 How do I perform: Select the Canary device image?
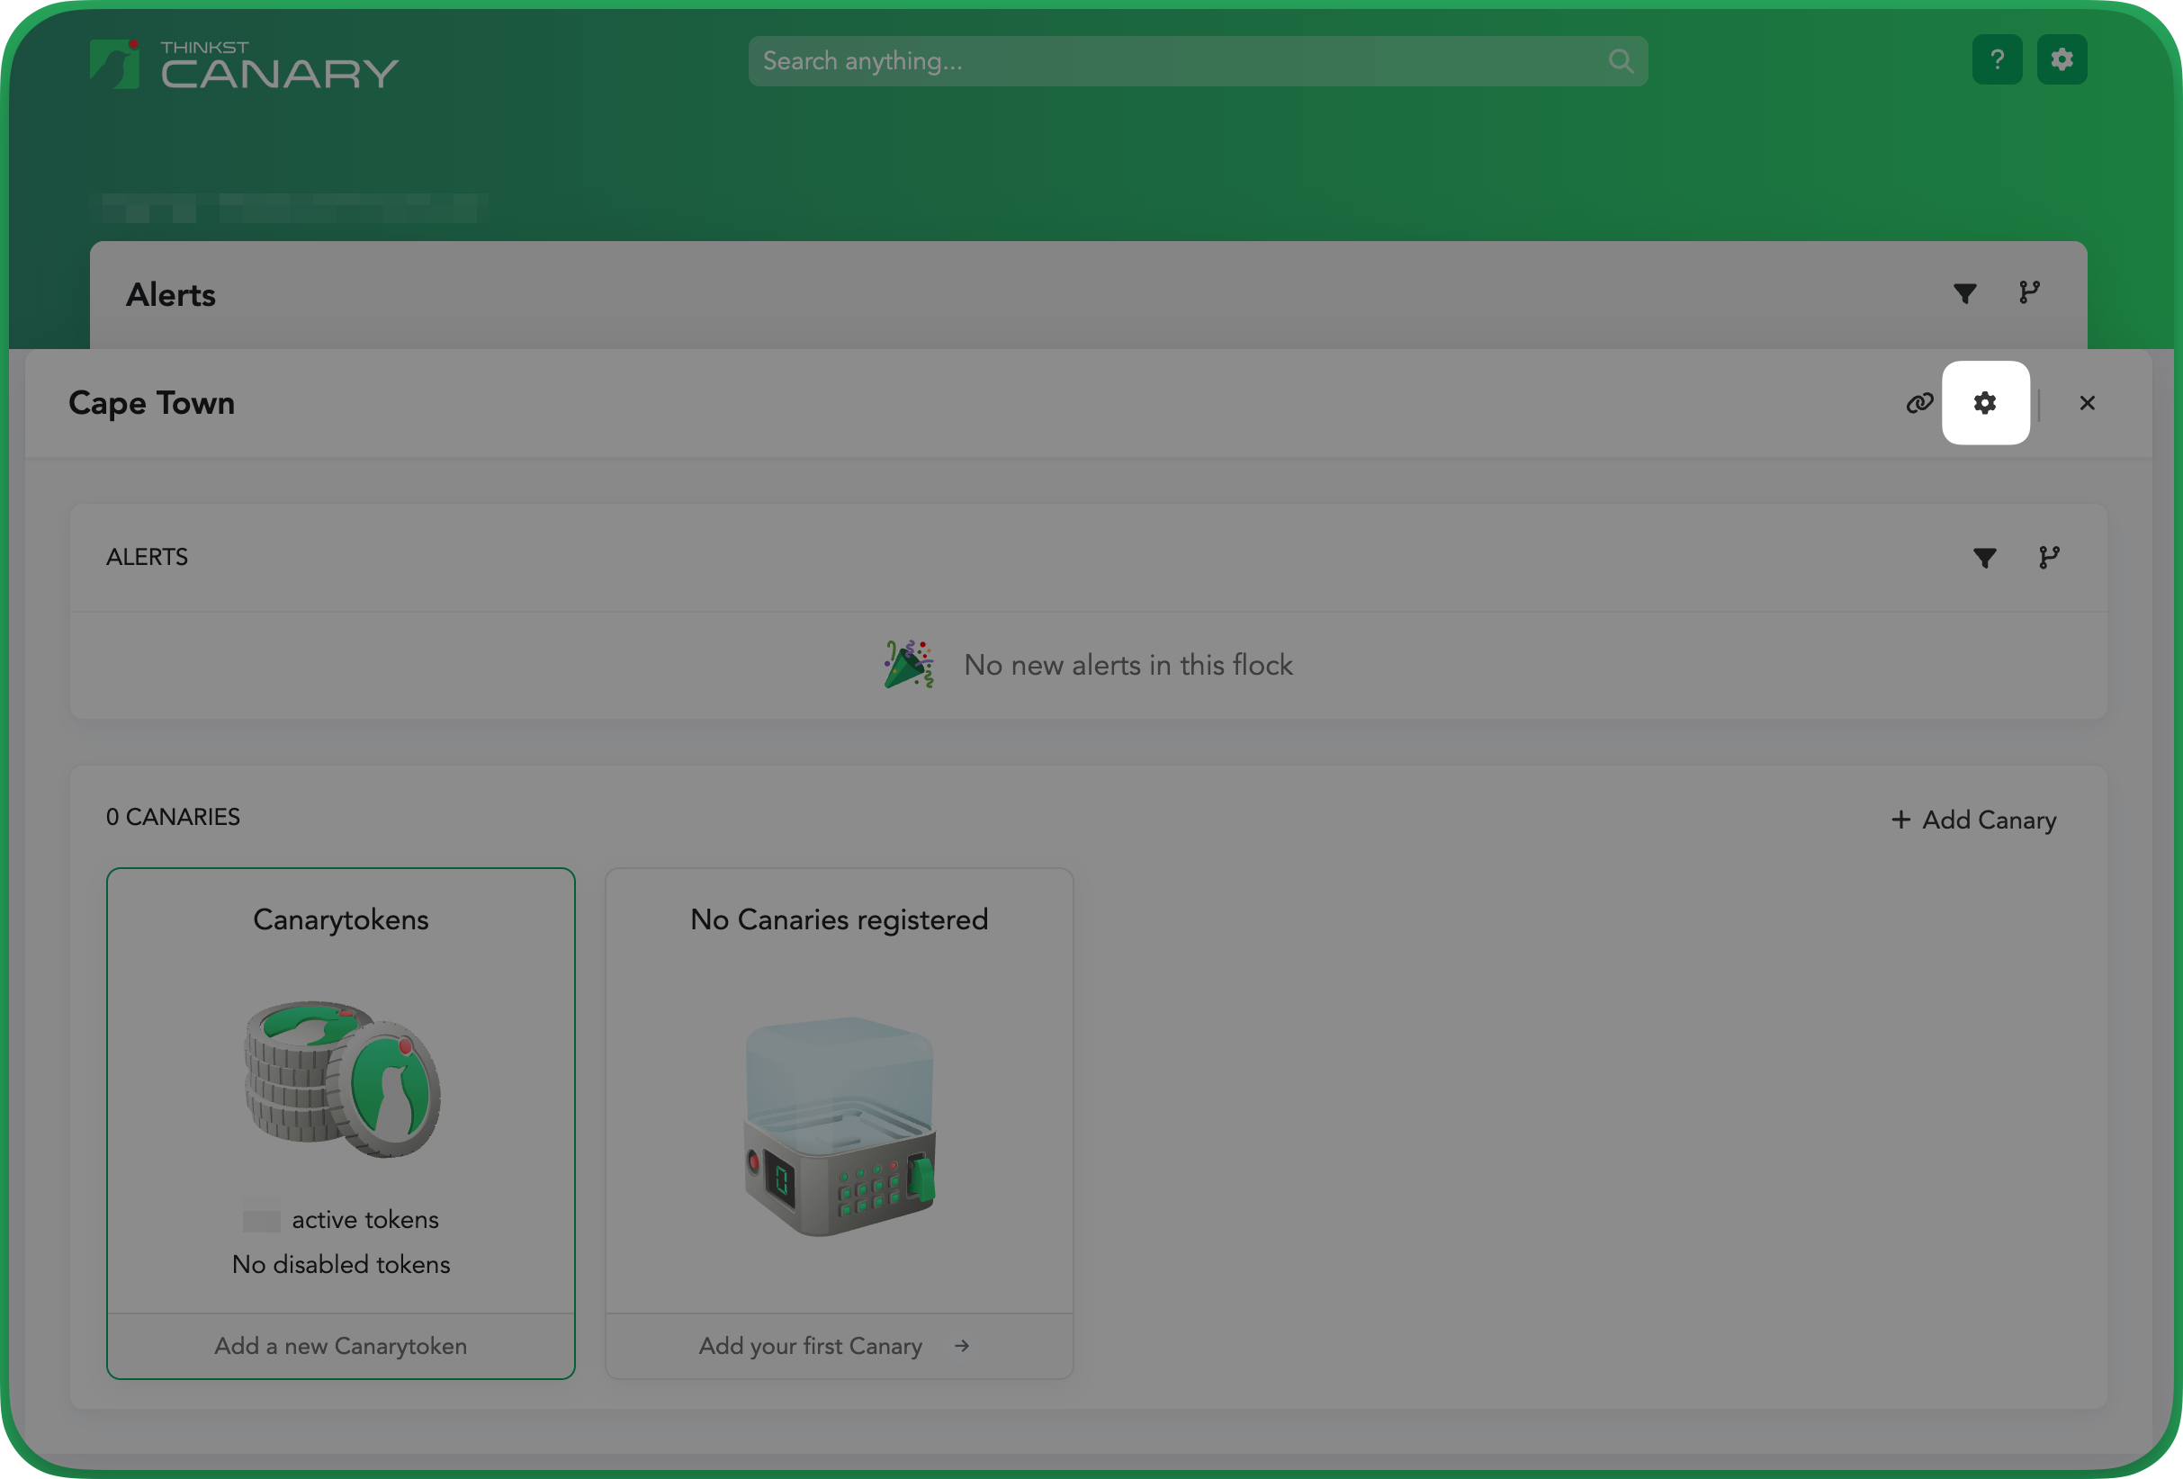point(839,1126)
